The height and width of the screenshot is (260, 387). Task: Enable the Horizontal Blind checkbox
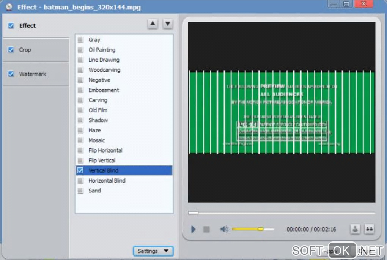[x=80, y=181]
